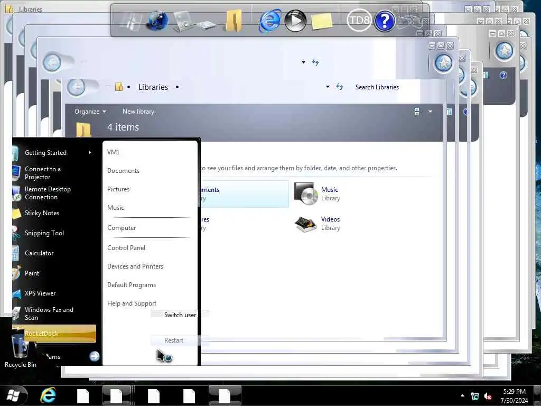Open Pictures from Start menu right pane

[x=118, y=189]
